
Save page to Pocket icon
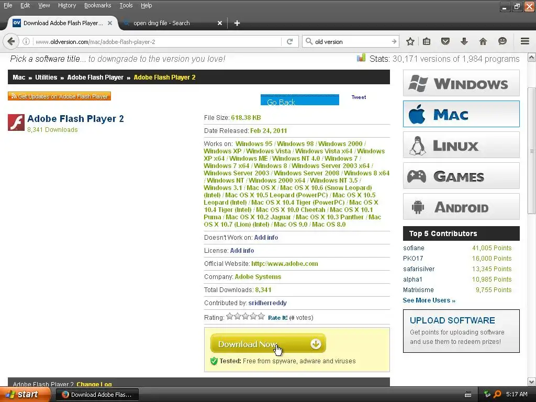click(445, 42)
